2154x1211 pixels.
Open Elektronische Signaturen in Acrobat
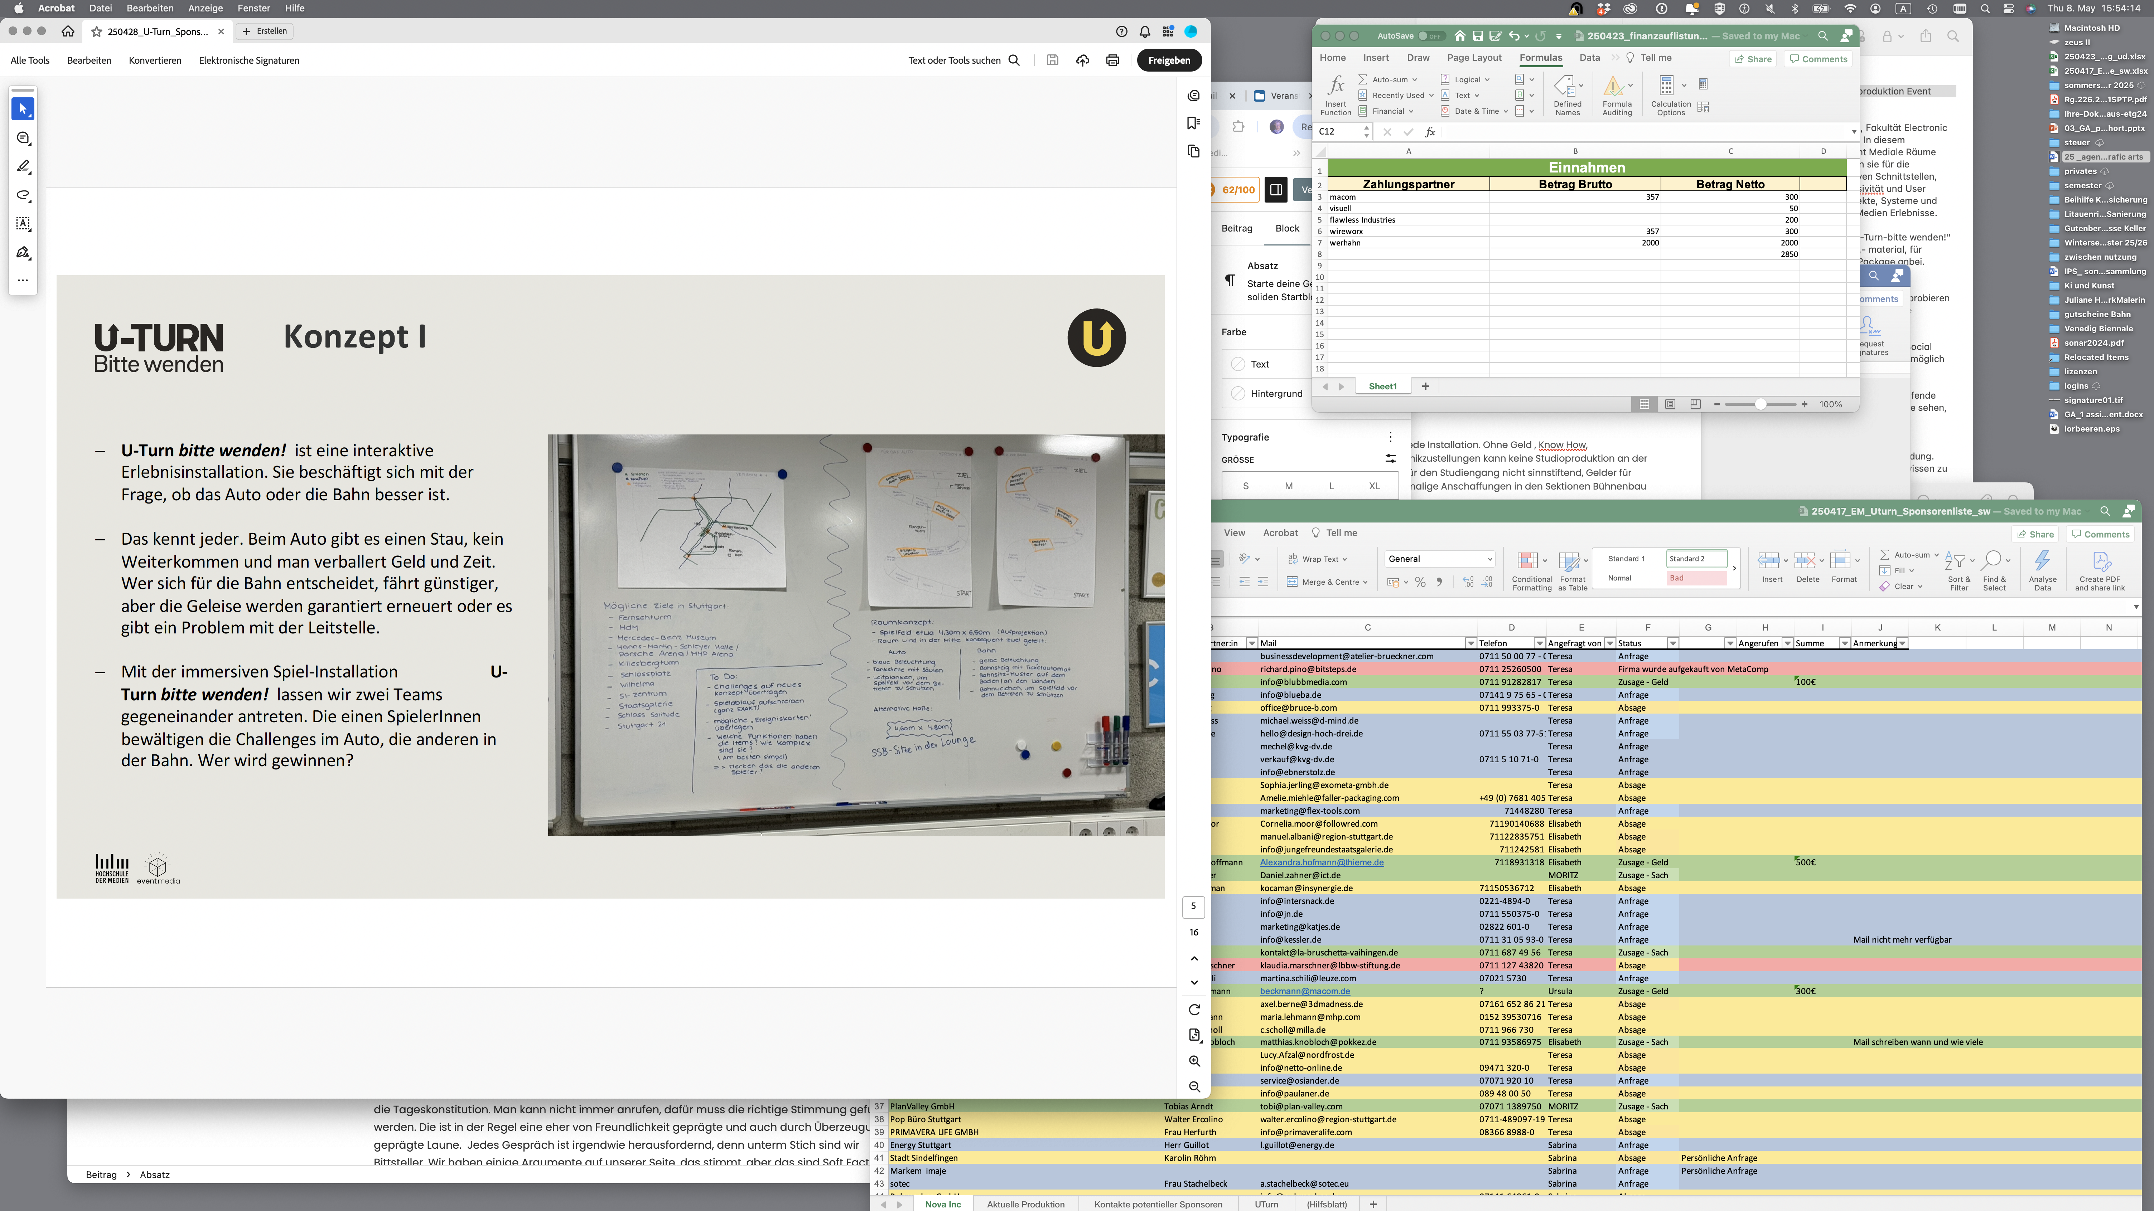[248, 60]
